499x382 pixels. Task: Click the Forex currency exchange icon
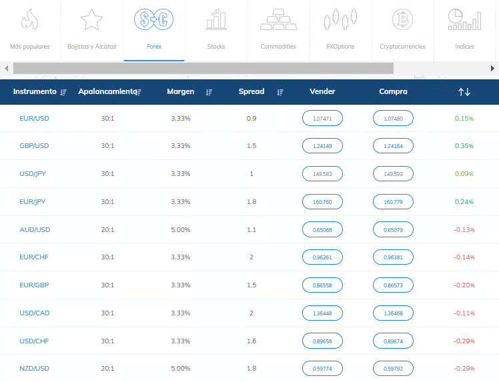point(154,20)
